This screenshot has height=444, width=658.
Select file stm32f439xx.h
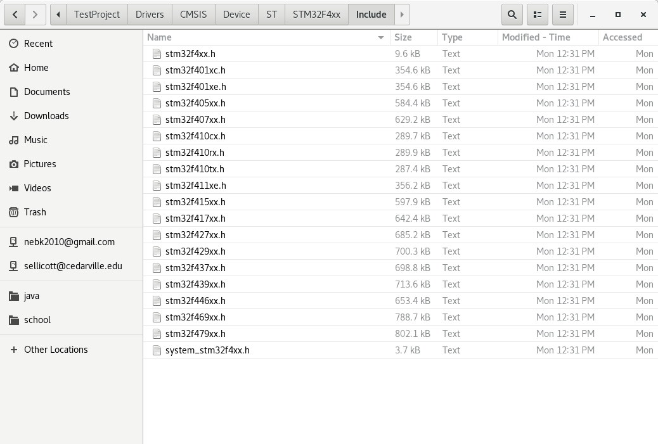401,284
